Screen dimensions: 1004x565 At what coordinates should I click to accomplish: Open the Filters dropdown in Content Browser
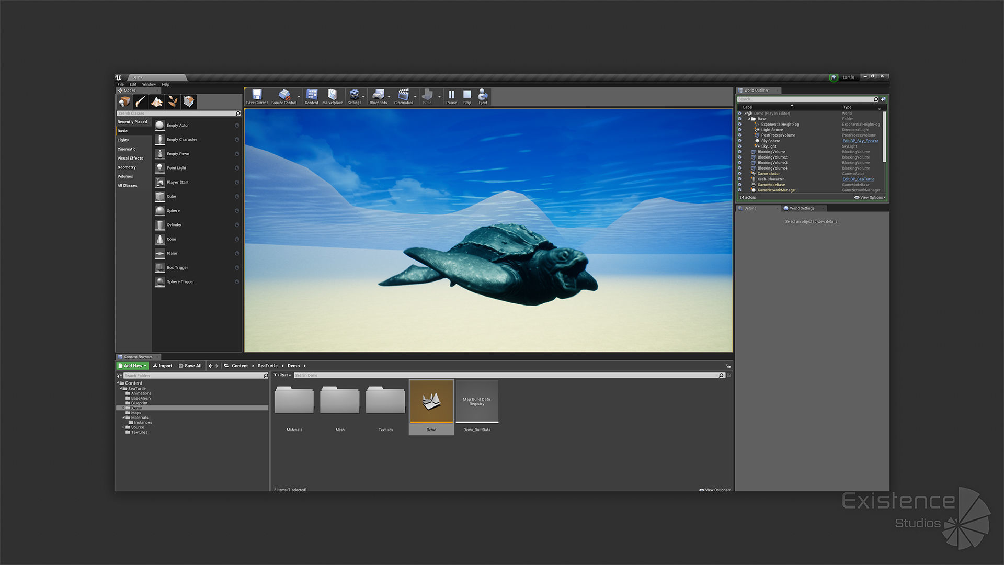(x=282, y=375)
